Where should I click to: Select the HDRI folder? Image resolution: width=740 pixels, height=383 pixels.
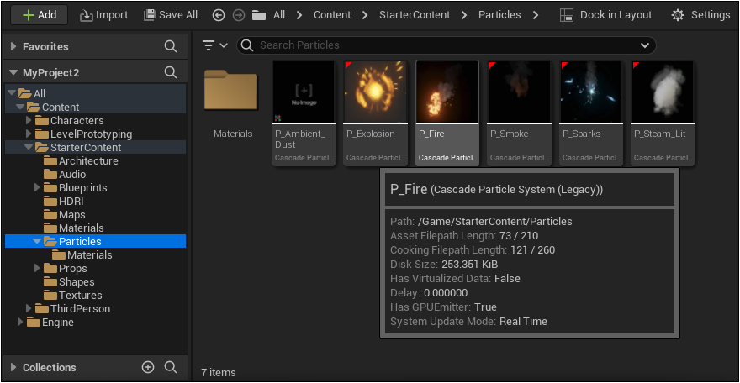(64, 201)
